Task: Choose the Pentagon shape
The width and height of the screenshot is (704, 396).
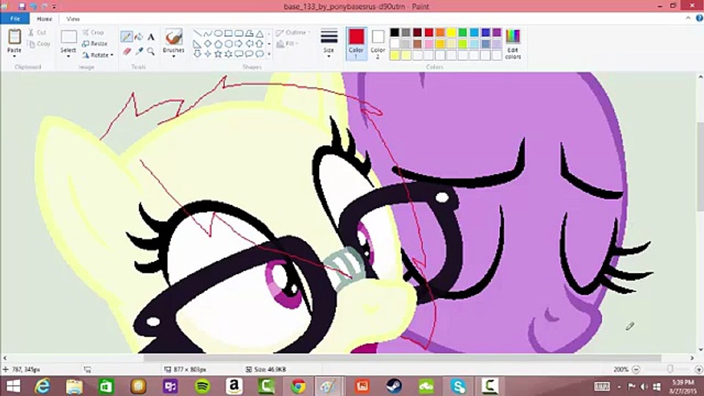Action: (x=218, y=43)
